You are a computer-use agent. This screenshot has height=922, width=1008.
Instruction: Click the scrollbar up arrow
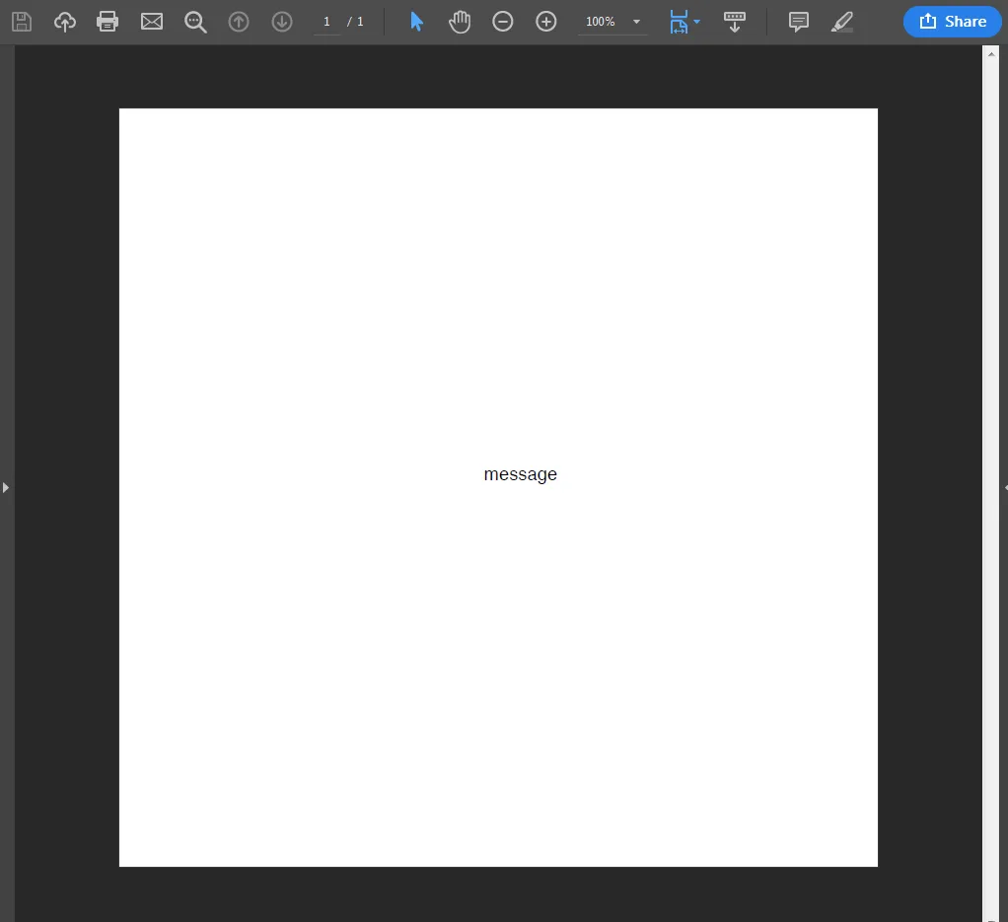tap(990, 54)
